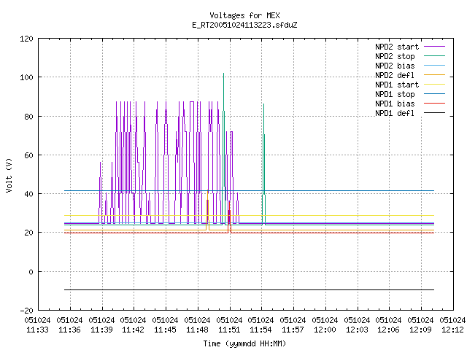
Task: Click the y-axis tick value 120
Action: coord(26,39)
